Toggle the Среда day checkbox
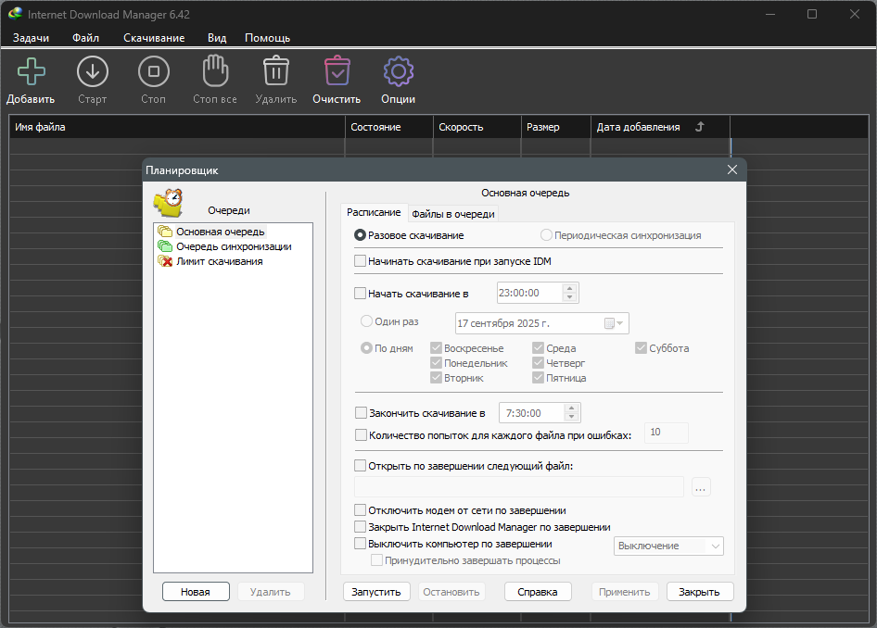The width and height of the screenshot is (877, 628). [538, 348]
